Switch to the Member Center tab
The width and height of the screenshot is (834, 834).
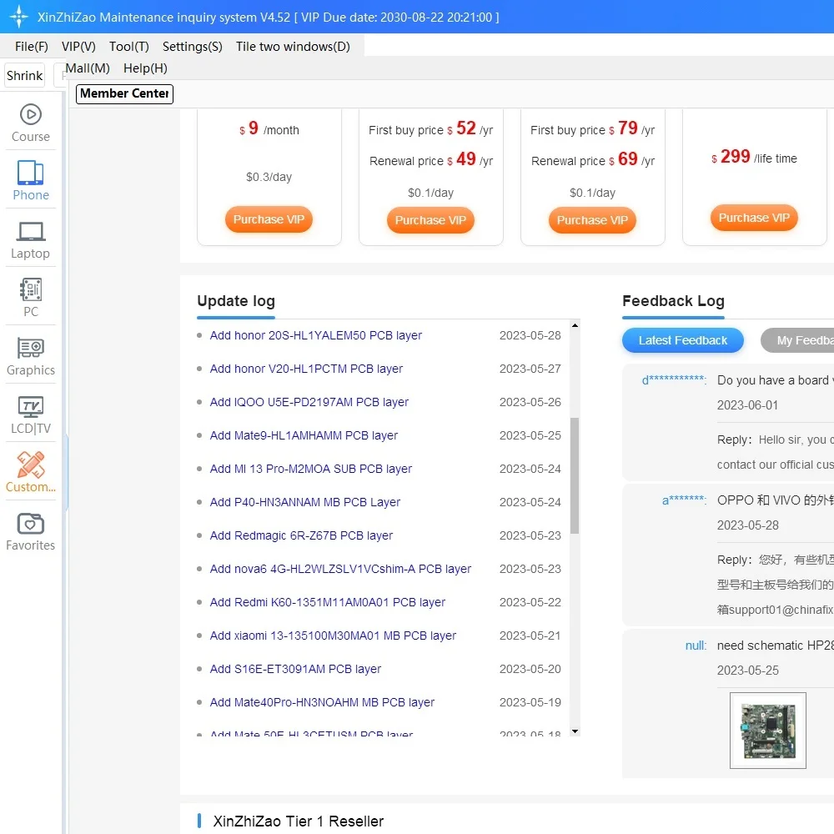point(124,93)
